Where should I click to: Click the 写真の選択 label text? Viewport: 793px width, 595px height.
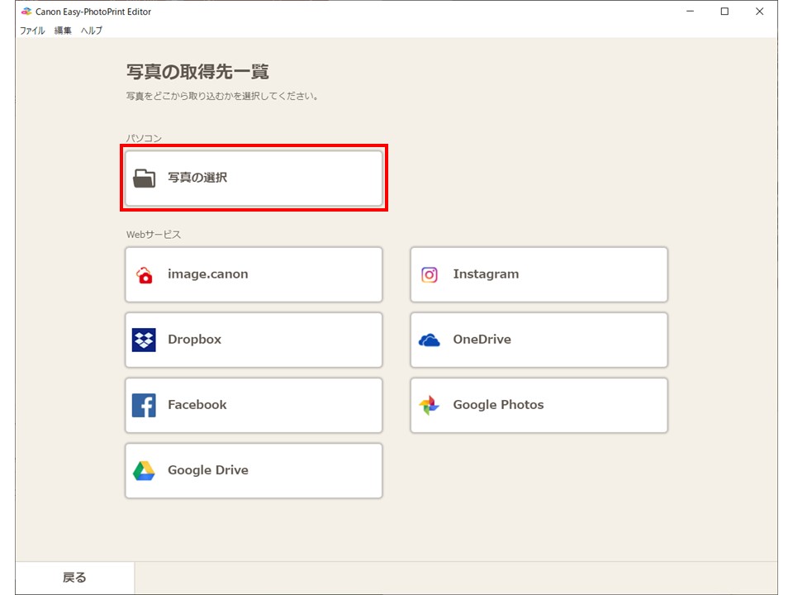[197, 178]
